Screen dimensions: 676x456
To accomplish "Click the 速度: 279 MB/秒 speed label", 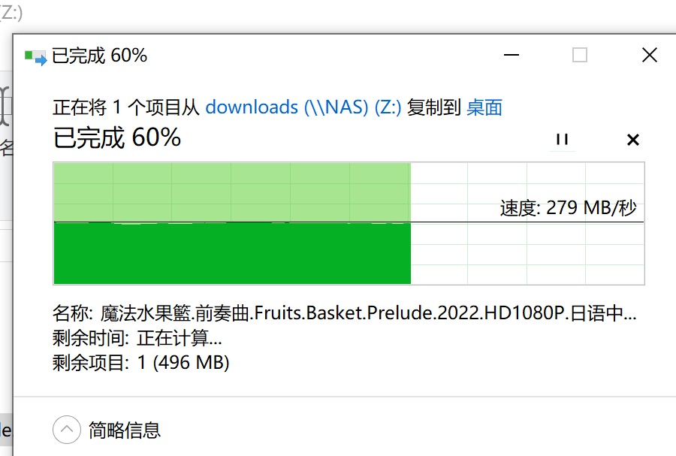I will (x=569, y=208).
